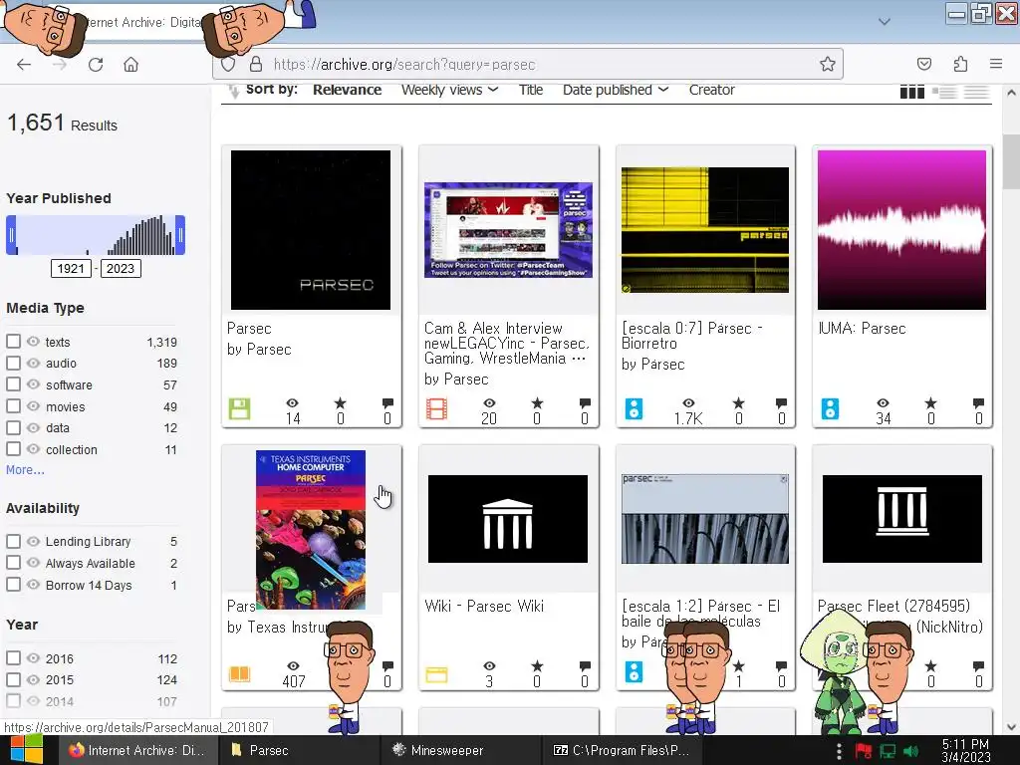Check the texts media type checkbox
Screen dimensions: 1020x765
click(13, 341)
